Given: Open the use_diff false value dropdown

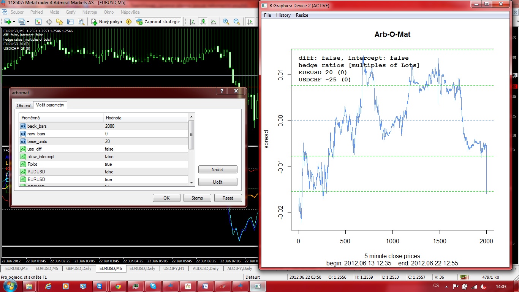Looking at the screenshot, I should click(146, 149).
